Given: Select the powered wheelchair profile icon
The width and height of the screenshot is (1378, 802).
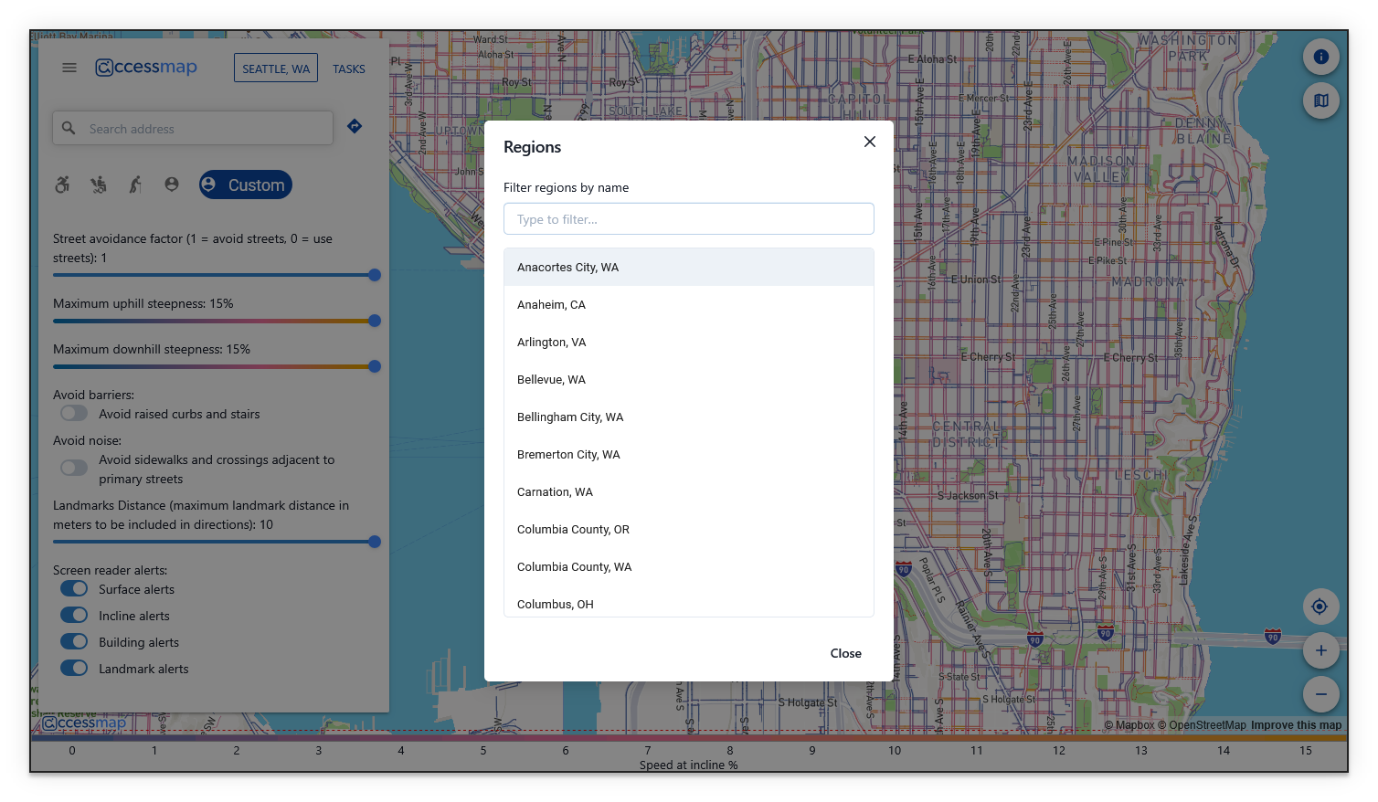Looking at the screenshot, I should [x=98, y=185].
